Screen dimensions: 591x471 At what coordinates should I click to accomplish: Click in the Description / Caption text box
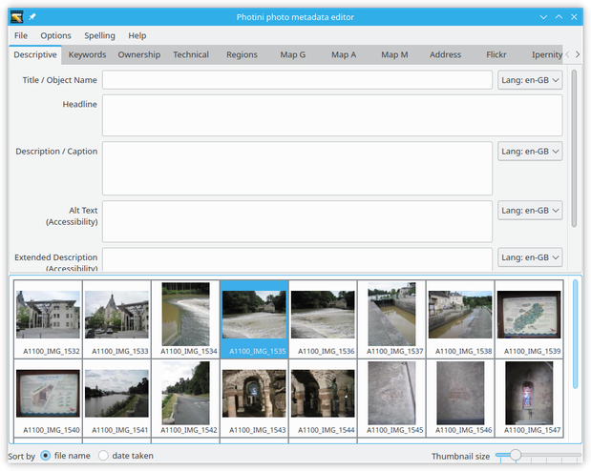tap(297, 169)
